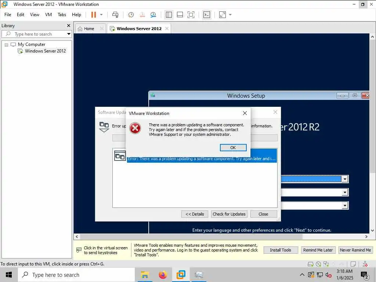Open Firefox from taskbar
The image size is (376, 282).
pyautogui.click(x=163, y=275)
